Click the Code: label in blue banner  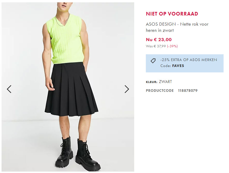coord(166,66)
